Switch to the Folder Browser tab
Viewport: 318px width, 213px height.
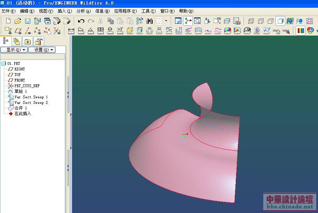click(17, 41)
